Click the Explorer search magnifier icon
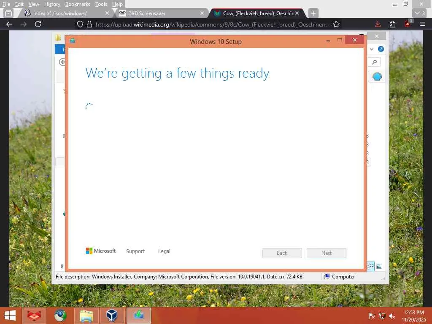The image size is (432, 324). pos(375,62)
